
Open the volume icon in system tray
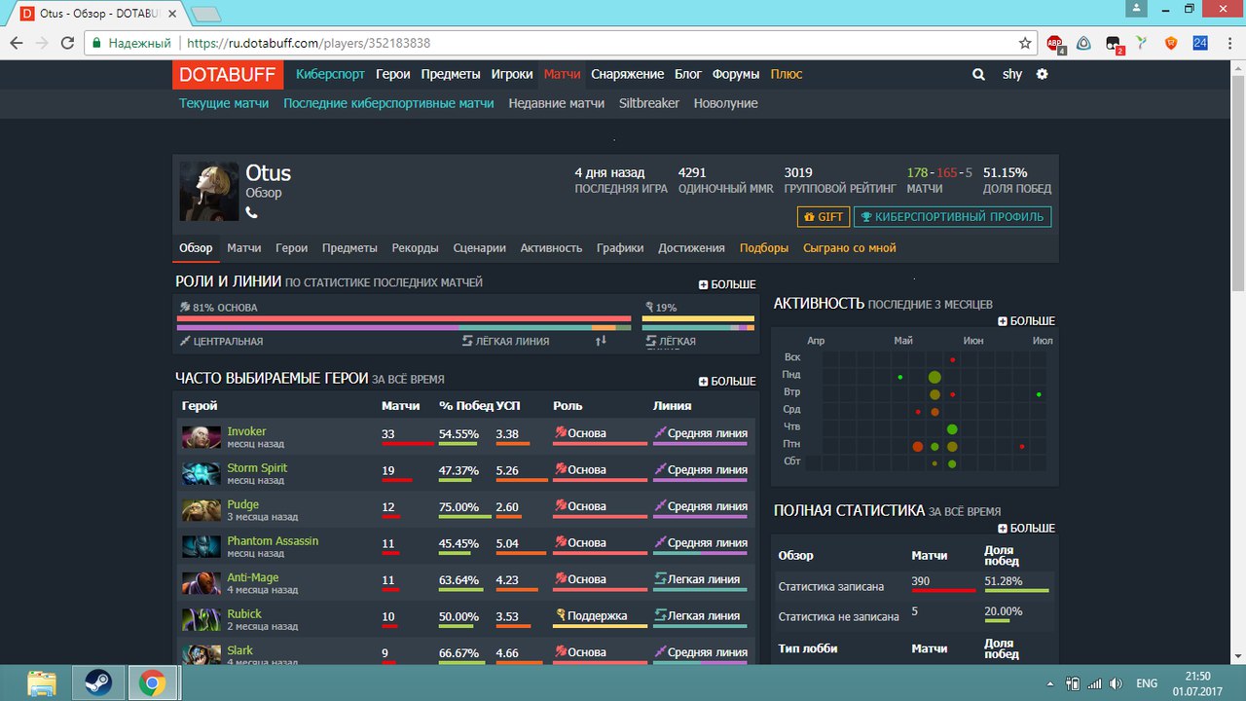click(x=1116, y=683)
